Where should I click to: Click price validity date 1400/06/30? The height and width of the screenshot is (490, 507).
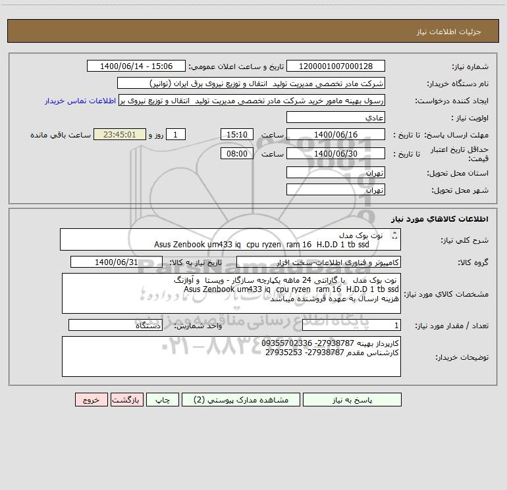click(336, 153)
